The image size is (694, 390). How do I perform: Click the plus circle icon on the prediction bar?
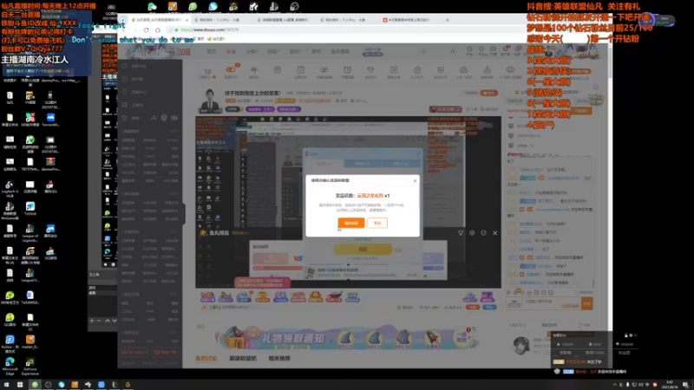[x=472, y=233]
